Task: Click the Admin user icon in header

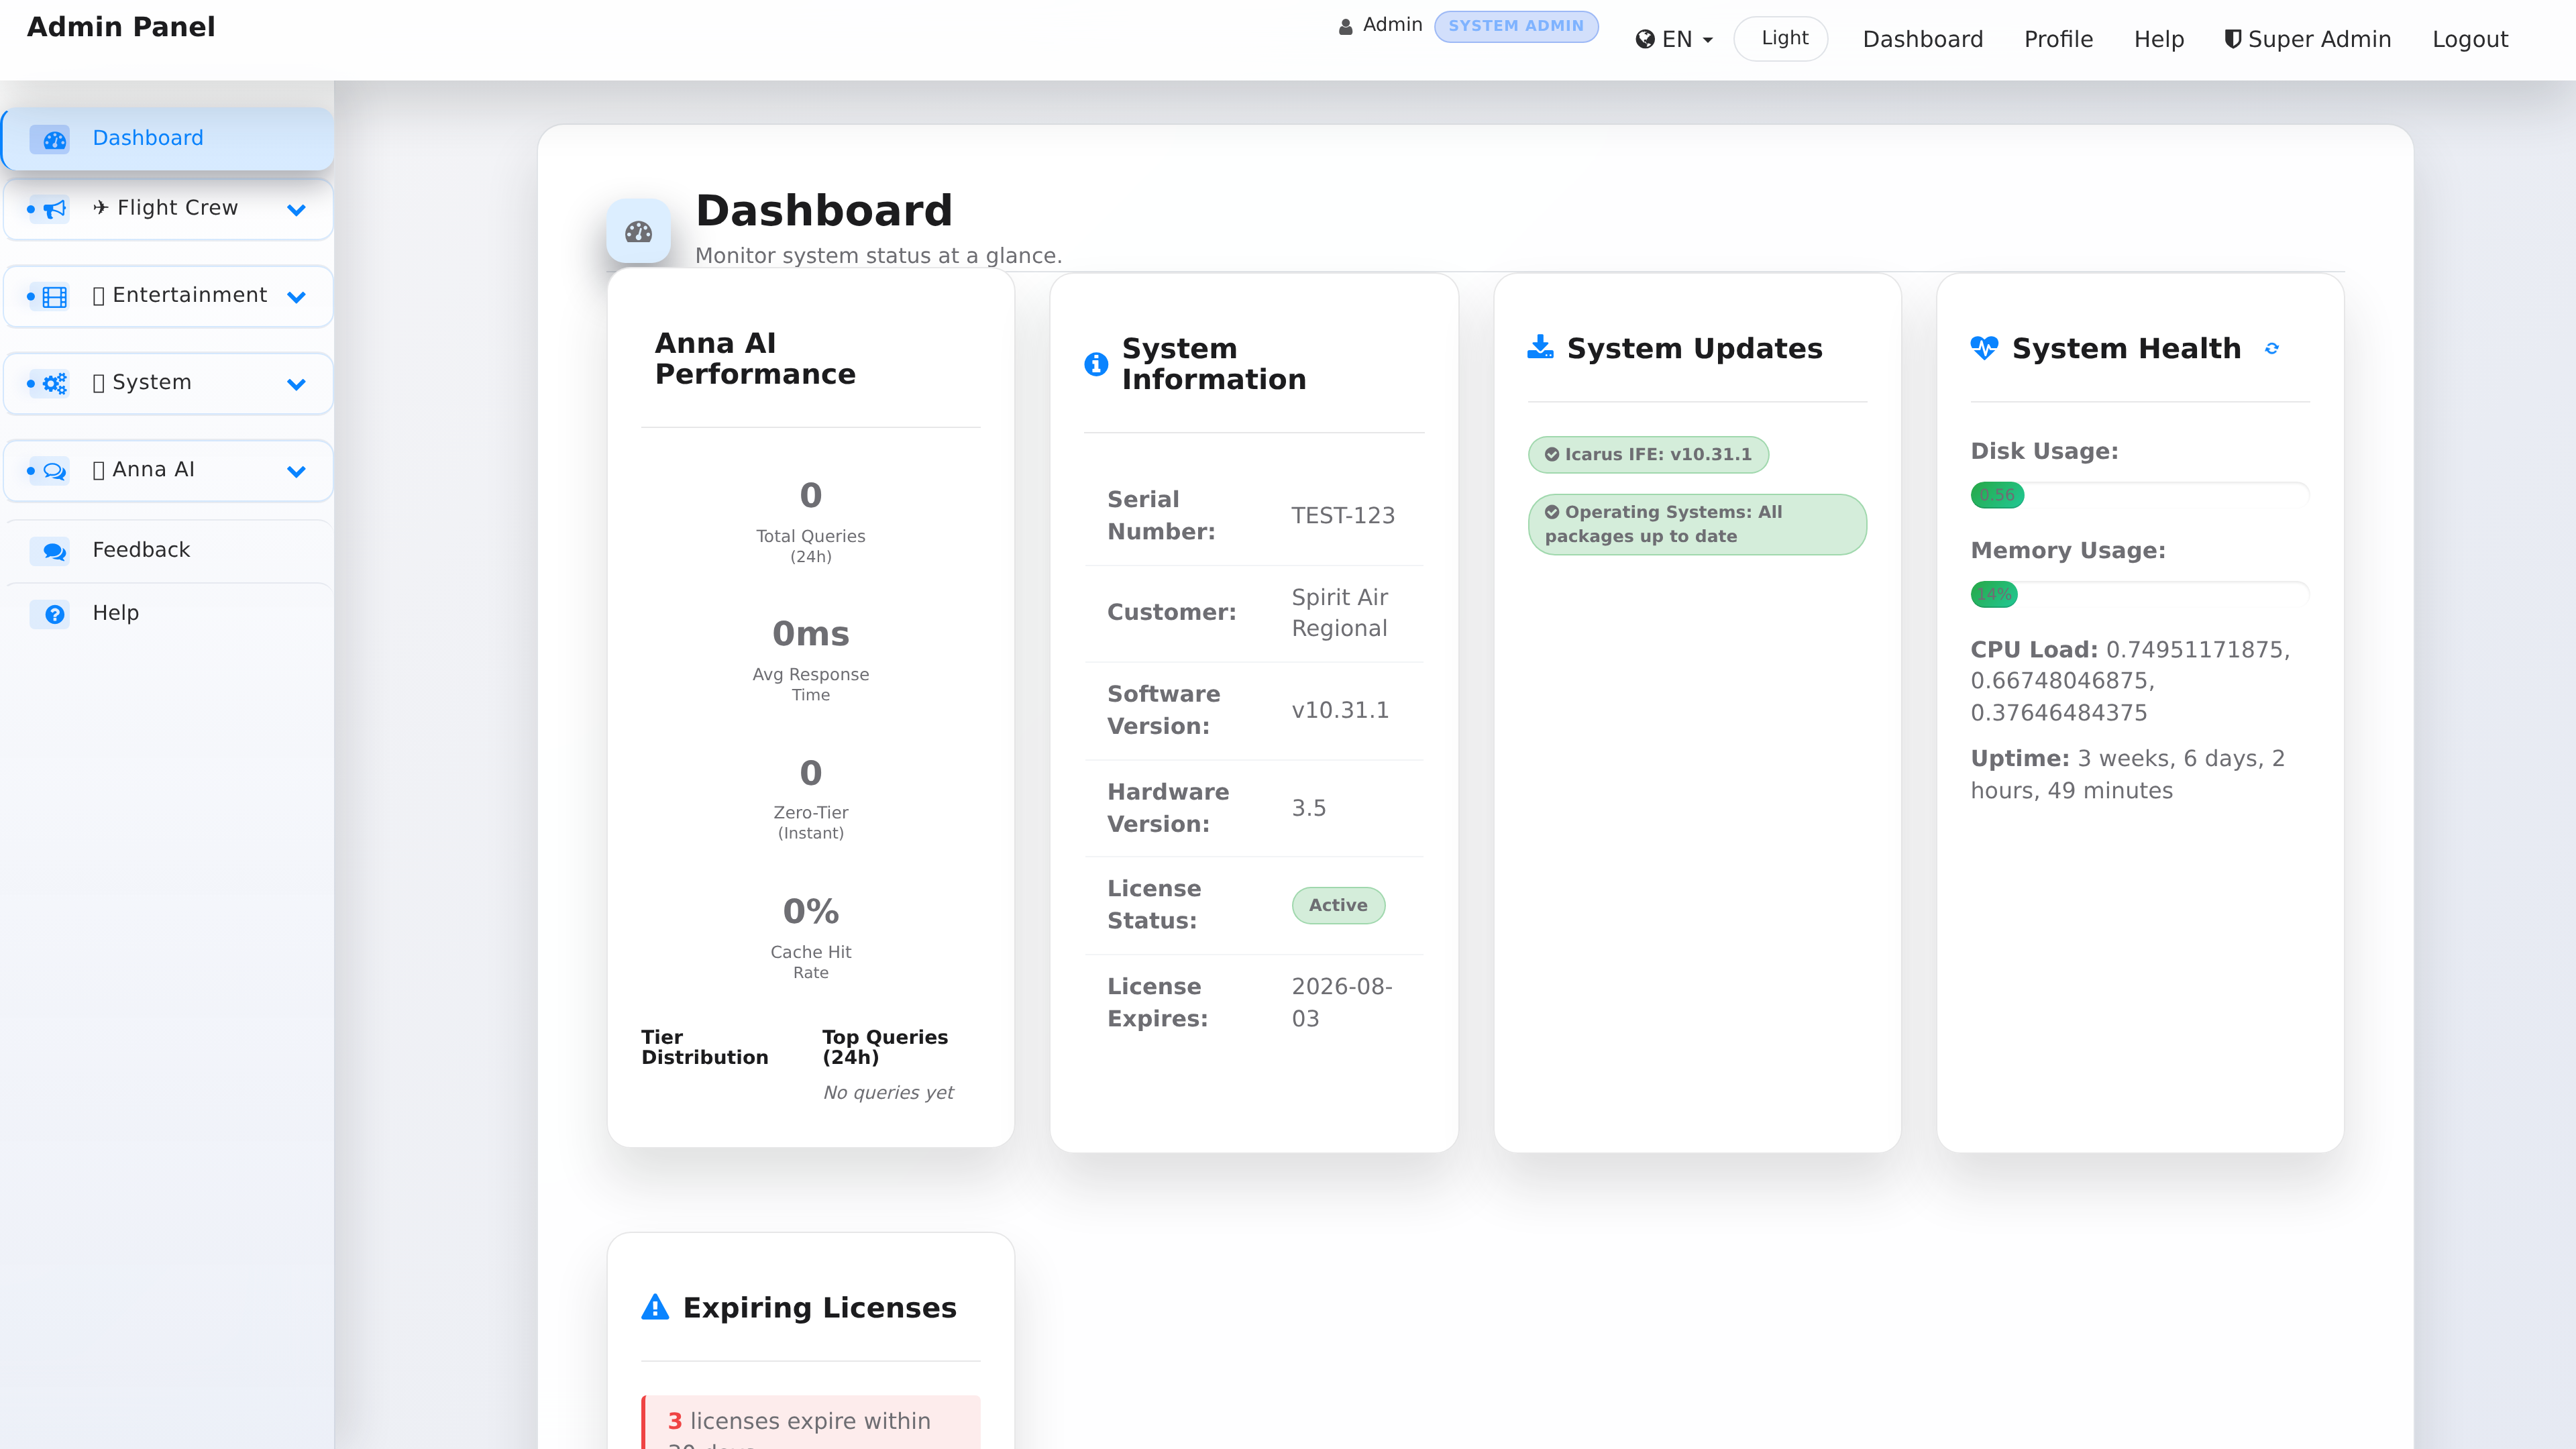Action: coord(1346,27)
